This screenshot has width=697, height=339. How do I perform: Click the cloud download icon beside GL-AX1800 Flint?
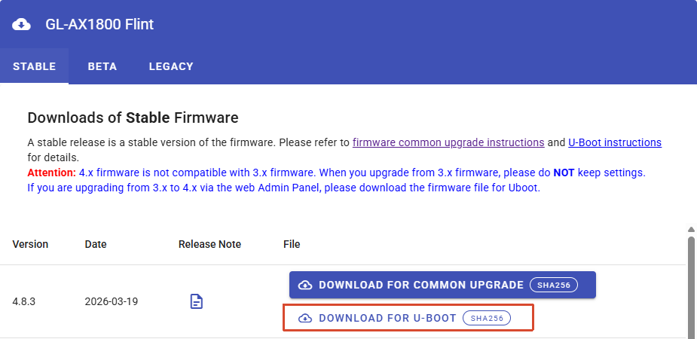pyautogui.click(x=21, y=24)
